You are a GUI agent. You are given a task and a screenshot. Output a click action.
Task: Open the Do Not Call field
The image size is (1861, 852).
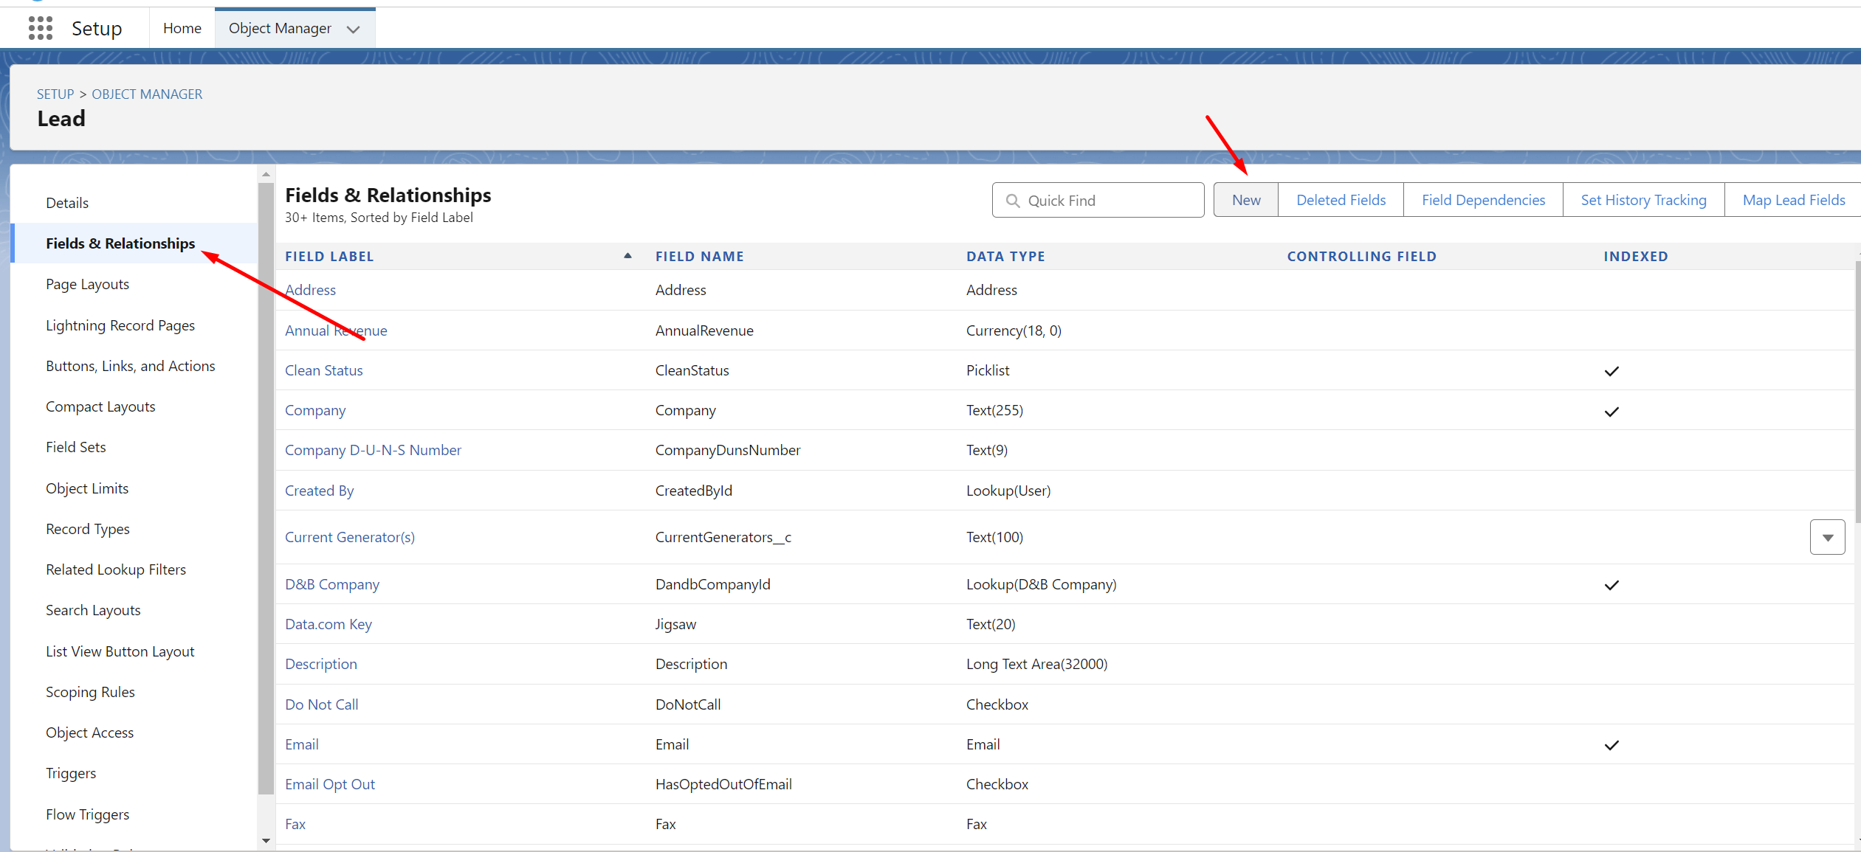(322, 704)
